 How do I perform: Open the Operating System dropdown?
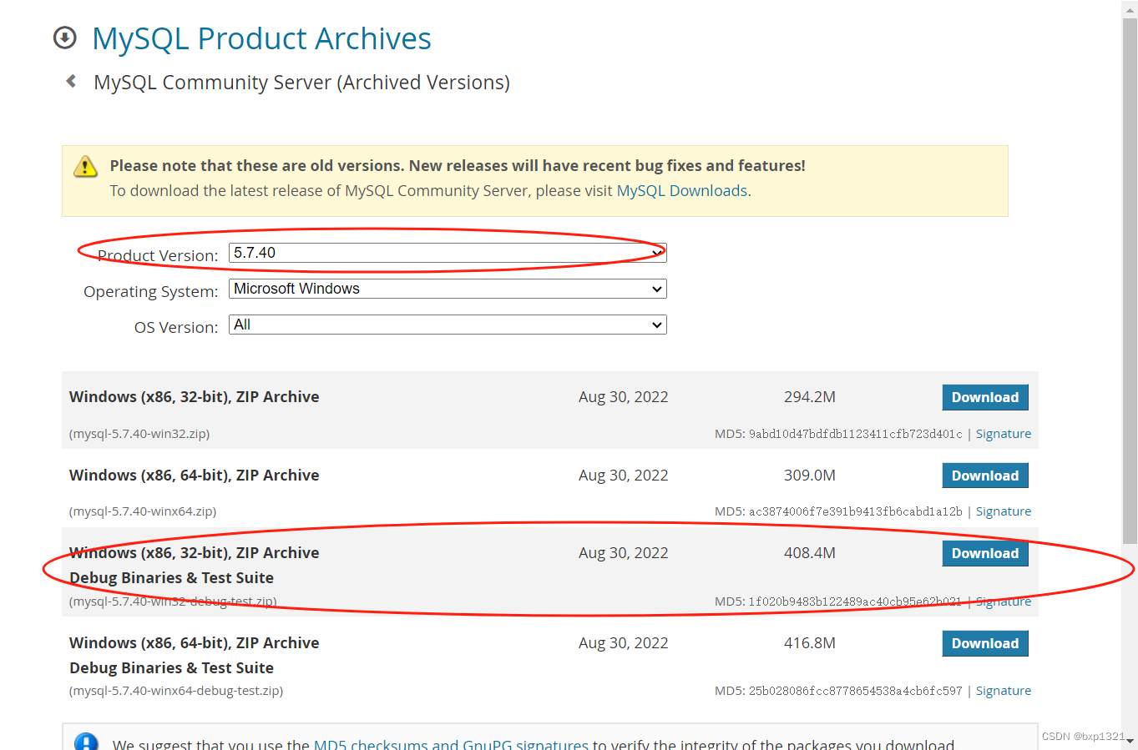click(448, 289)
